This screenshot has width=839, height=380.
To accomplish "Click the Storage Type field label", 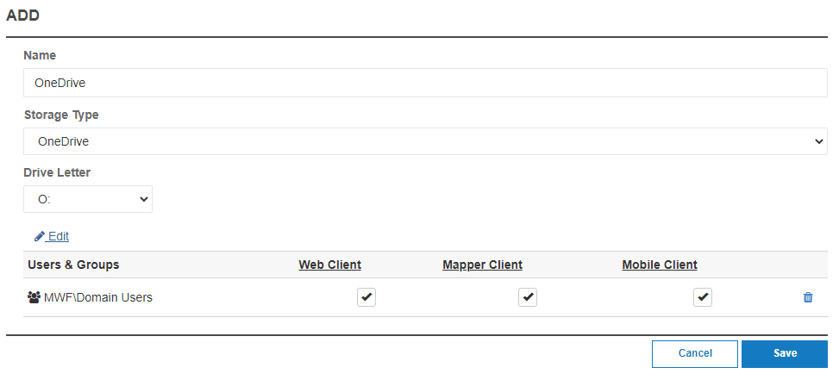I will [x=61, y=115].
